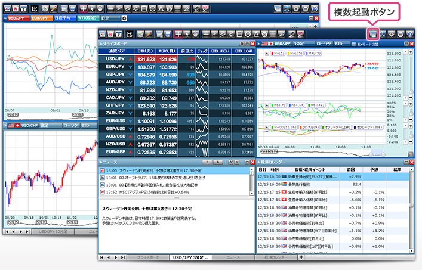This screenshot has width=422, height=270.
Task: Open the USD/CHF pair selector in back window
Action: [x=23, y=125]
